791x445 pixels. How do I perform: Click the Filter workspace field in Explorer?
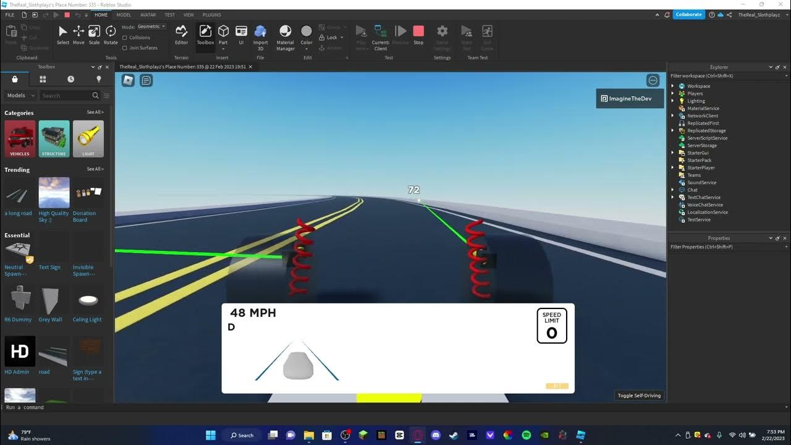click(729, 76)
